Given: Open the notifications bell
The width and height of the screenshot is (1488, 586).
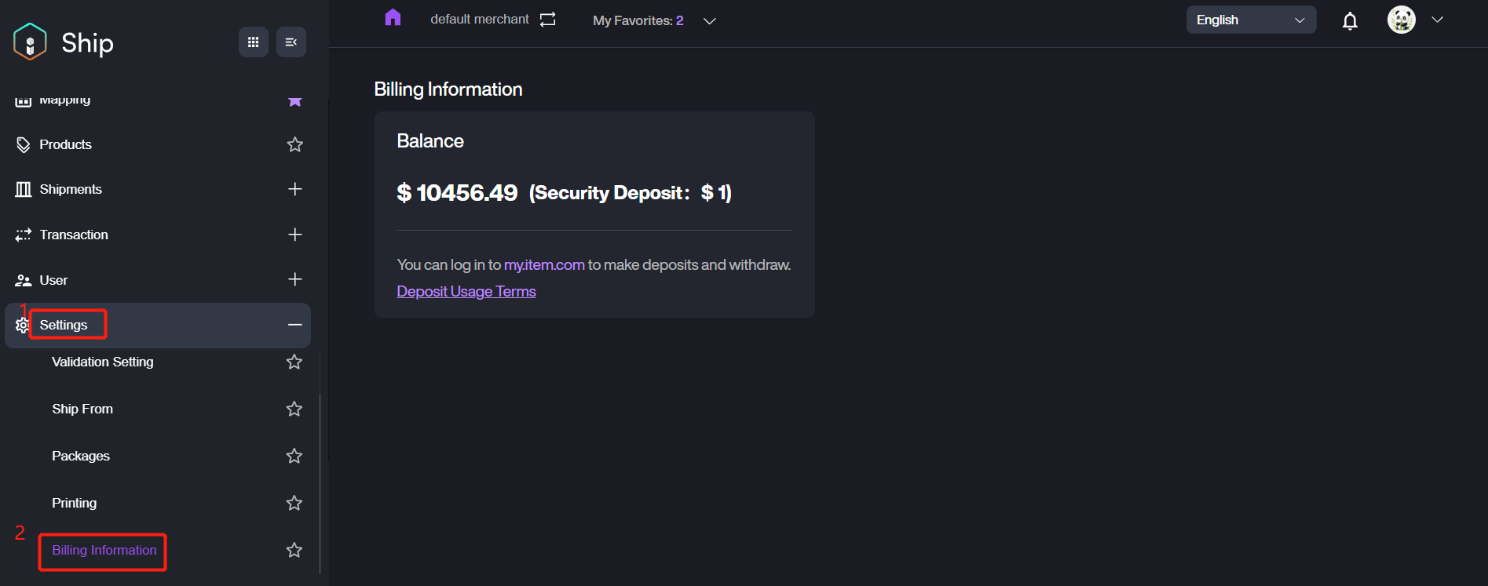Looking at the screenshot, I should tap(1349, 21).
